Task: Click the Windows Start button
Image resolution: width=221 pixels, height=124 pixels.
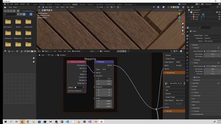Action: (6, 122)
